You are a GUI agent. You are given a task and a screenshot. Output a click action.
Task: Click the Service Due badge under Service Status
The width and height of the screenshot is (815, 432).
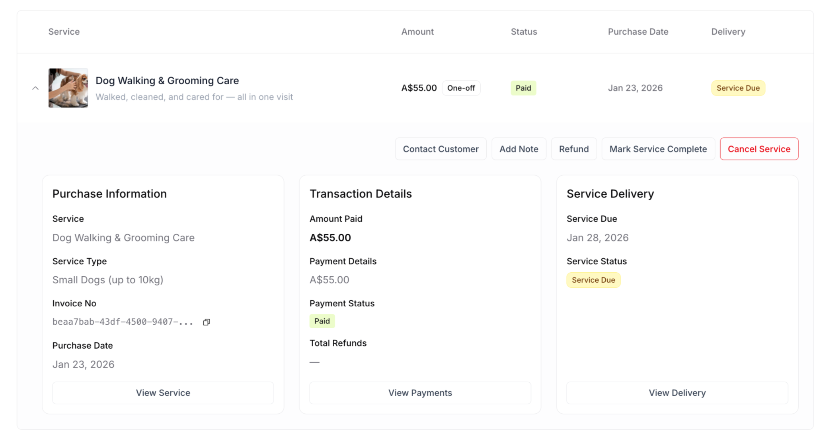click(593, 280)
